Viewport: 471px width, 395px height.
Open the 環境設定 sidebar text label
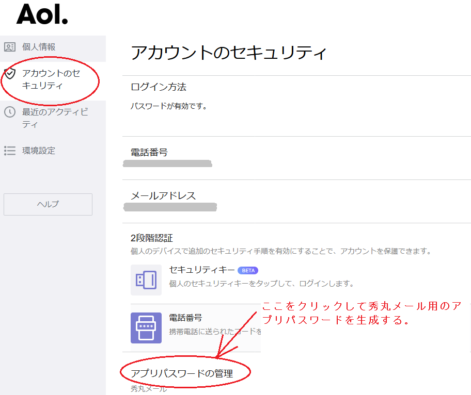[39, 151]
